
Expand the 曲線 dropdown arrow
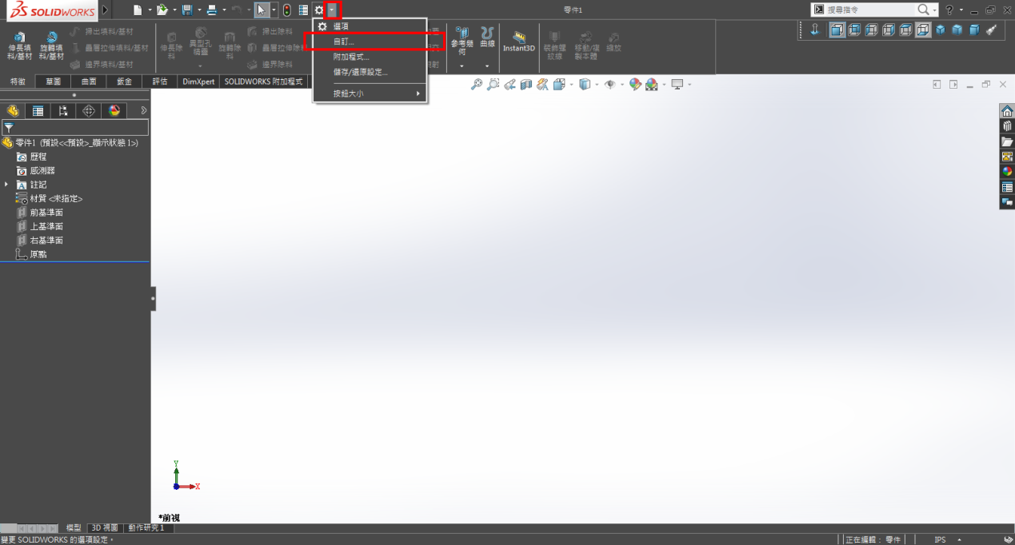pos(487,66)
